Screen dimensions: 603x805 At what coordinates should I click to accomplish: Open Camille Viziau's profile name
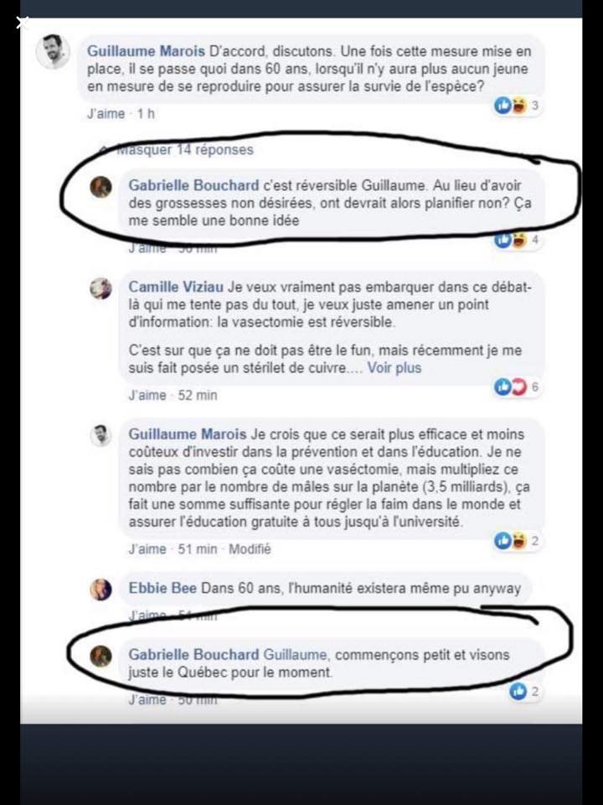(x=176, y=287)
